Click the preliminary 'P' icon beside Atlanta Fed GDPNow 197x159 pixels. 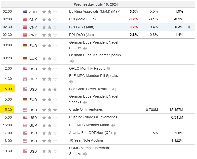pyautogui.click(x=115, y=133)
